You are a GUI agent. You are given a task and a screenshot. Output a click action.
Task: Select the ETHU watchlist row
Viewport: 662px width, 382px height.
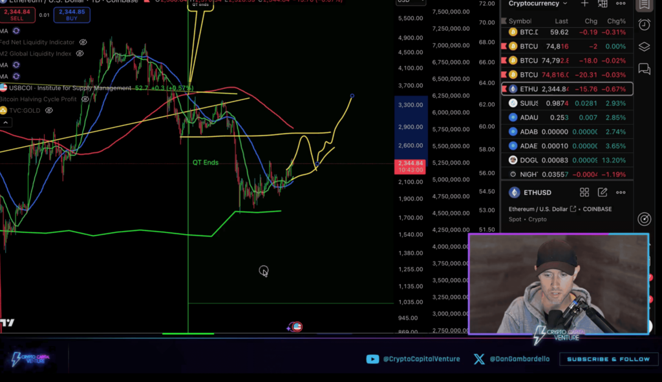click(x=567, y=89)
